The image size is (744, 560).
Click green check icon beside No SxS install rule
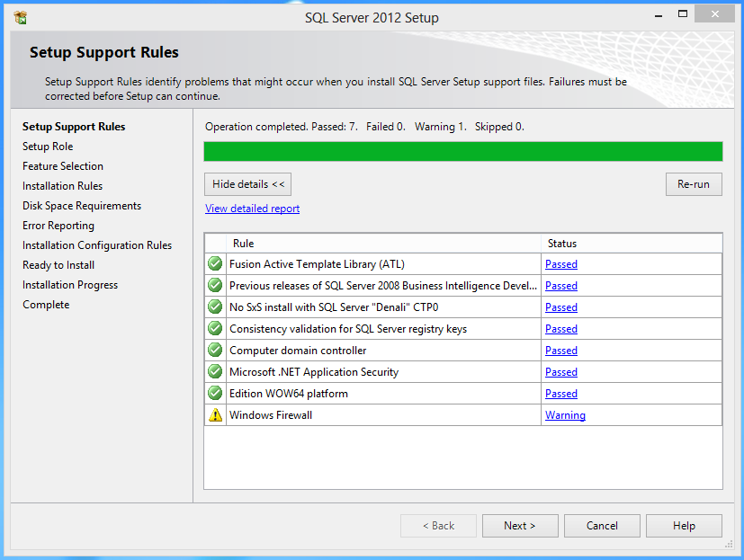pyautogui.click(x=215, y=307)
